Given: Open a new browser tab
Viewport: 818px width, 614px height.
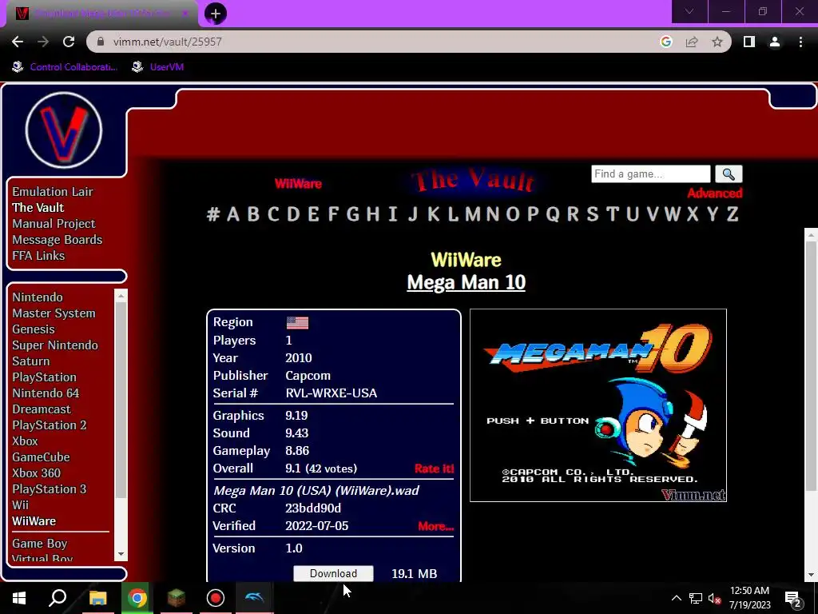Looking at the screenshot, I should coord(216,14).
